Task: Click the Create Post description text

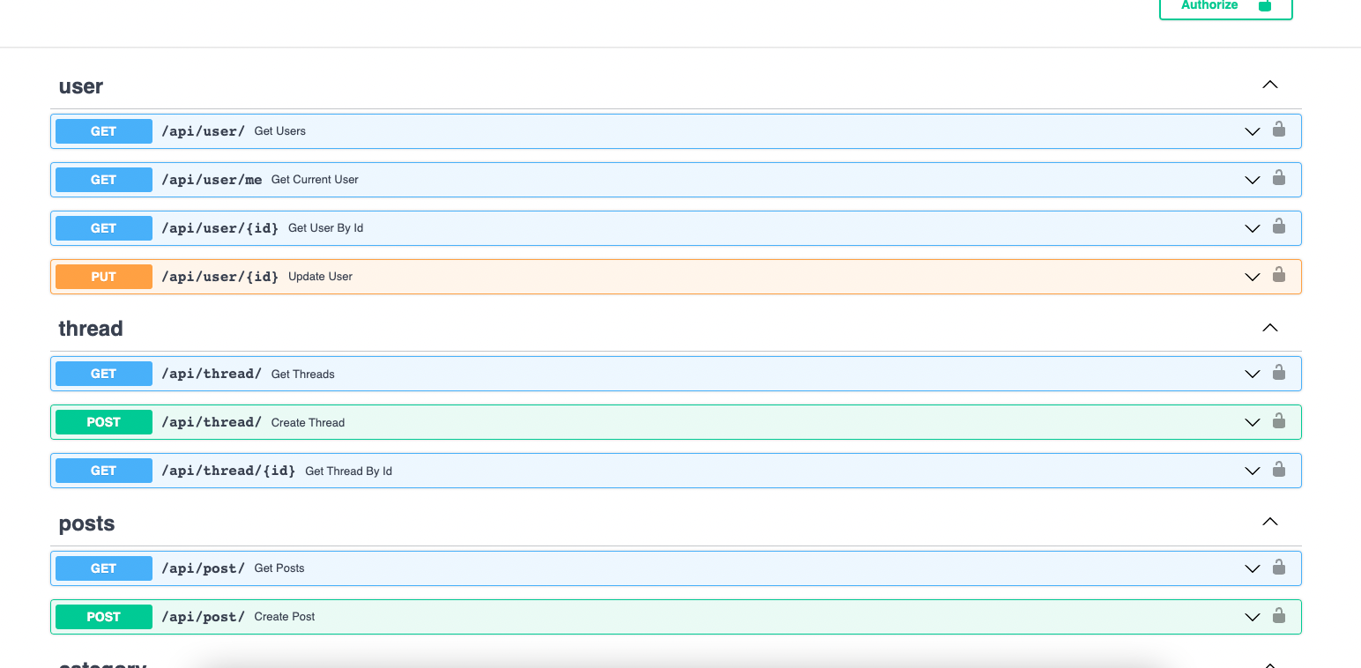Action: click(x=285, y=617)
